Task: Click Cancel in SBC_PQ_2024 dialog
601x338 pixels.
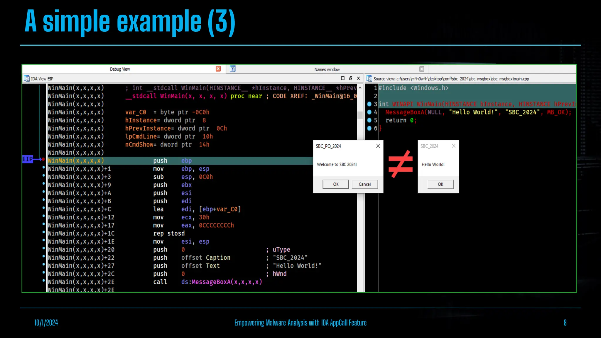Action: coord(365,184)
